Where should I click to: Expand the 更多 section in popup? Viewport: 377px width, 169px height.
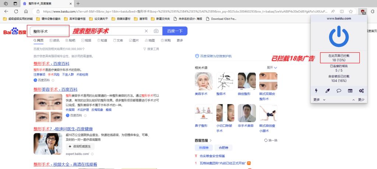(x=319, y=100)
